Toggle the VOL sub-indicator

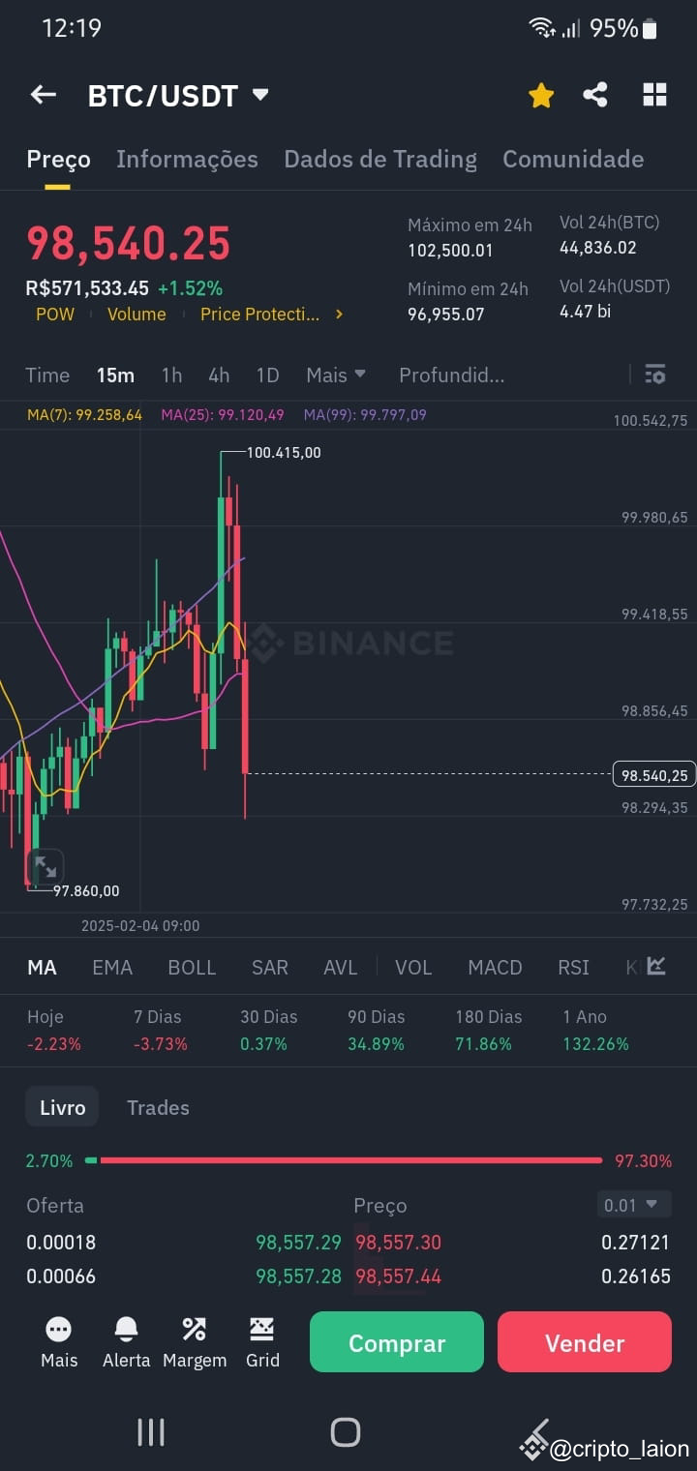[413, 967]
